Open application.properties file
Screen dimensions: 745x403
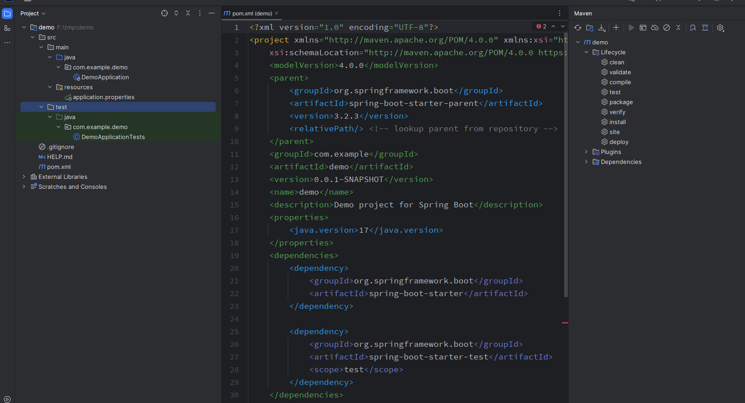(104, 97)
